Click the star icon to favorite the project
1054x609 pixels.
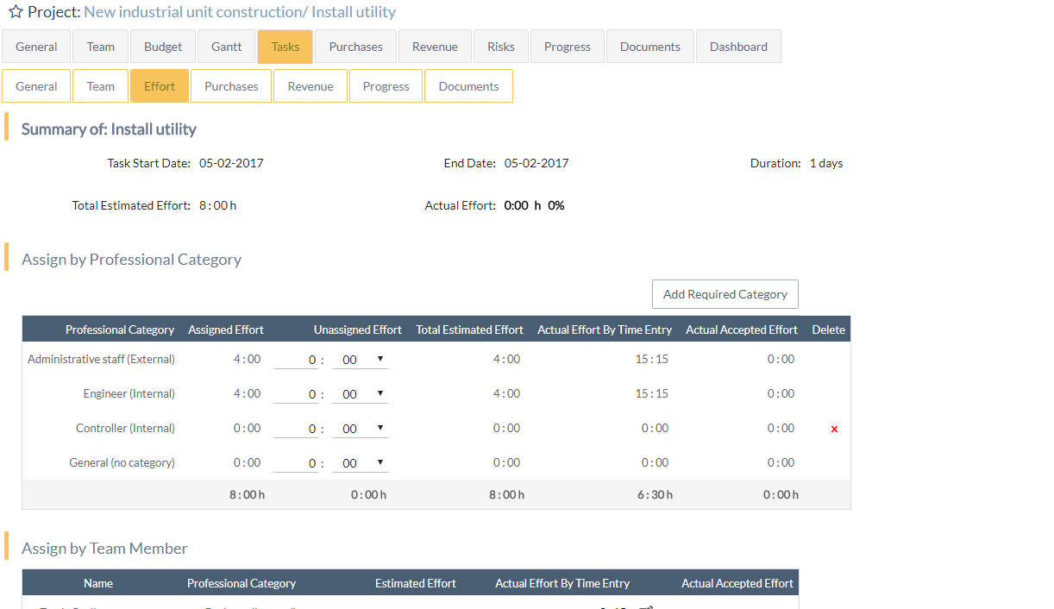[x=15, y=12]
